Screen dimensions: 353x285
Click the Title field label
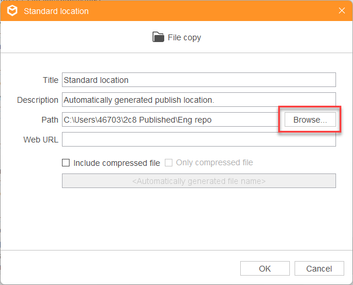click(51, 80)
